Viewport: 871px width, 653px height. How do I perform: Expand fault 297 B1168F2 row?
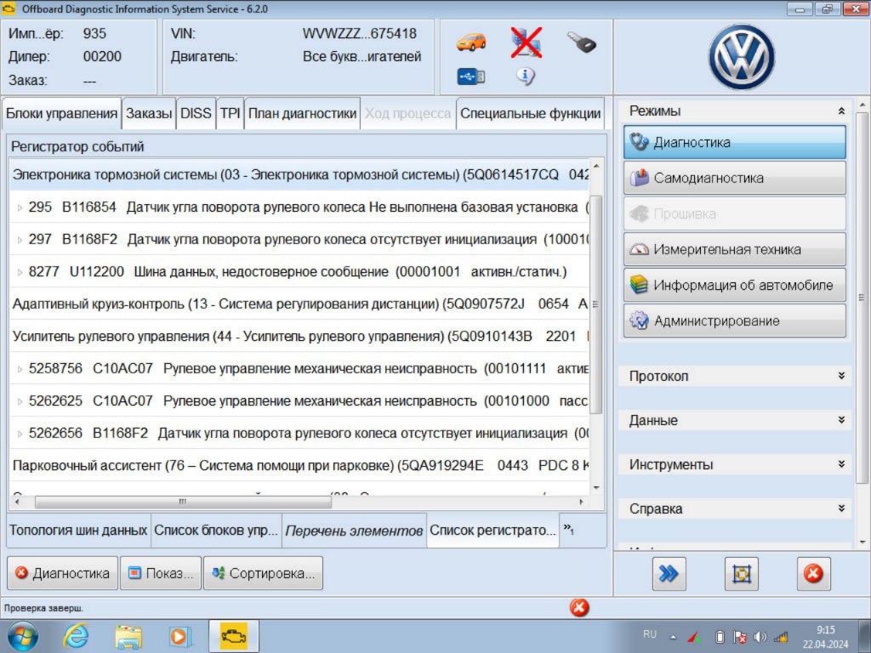click(20, 241)
